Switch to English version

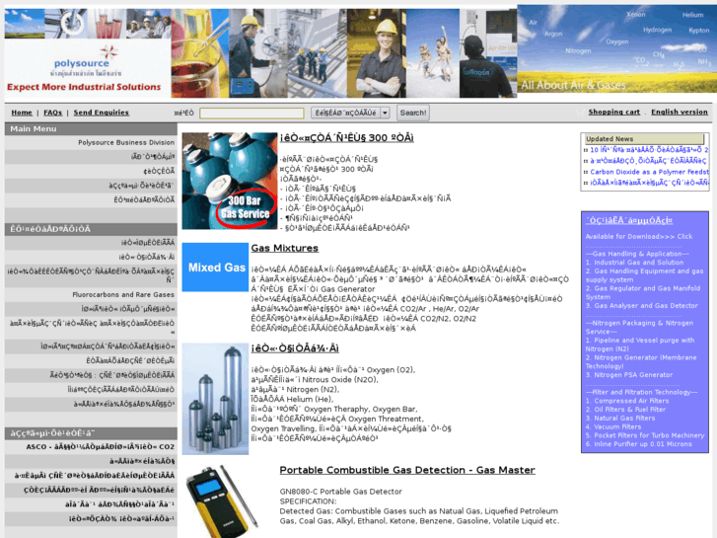click(680, 113)
